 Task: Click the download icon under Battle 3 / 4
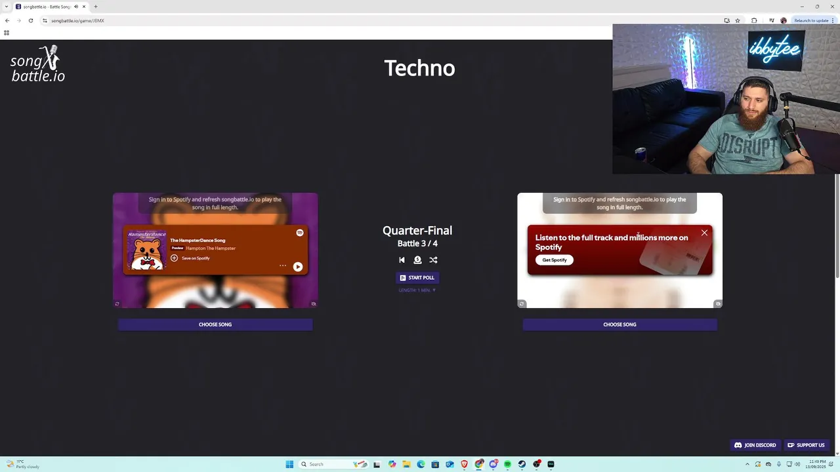[x=417, y=260]
